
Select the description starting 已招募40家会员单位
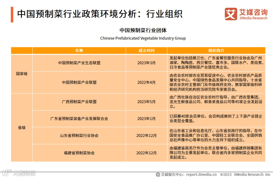tap(216, 119)
